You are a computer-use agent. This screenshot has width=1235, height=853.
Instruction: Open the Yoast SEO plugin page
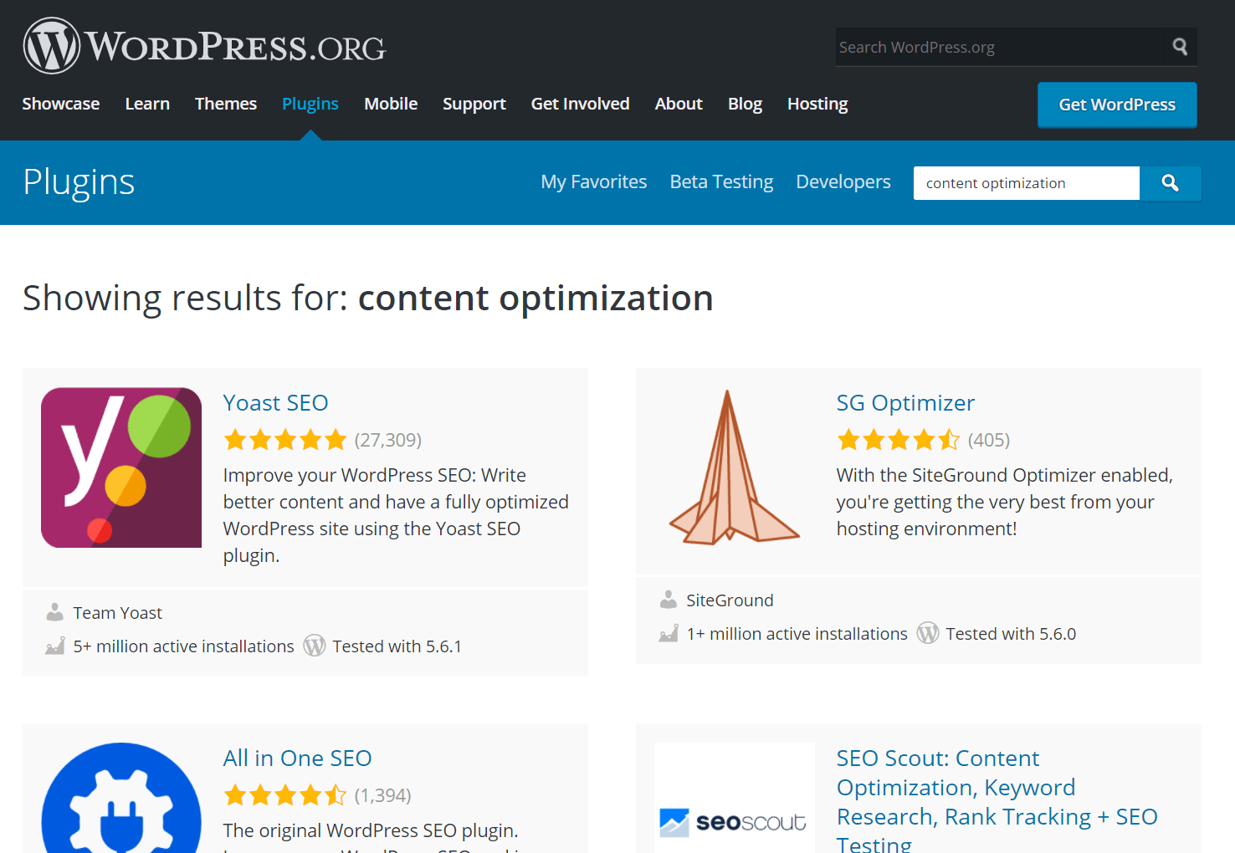[275, 402]
